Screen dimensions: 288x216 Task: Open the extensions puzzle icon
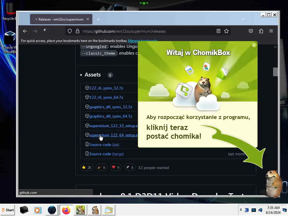pyautogui.click(x=261, y=31)
